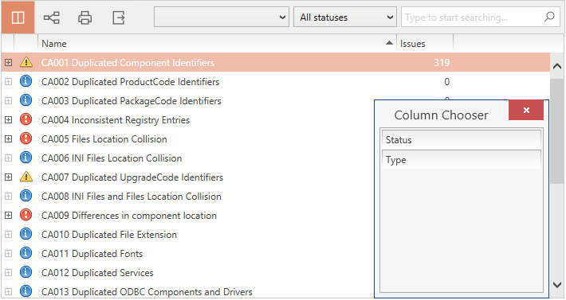
Task: Select CA007 Duplicated UpgradeCode Identifiers
Action: [x=132, y=177]
